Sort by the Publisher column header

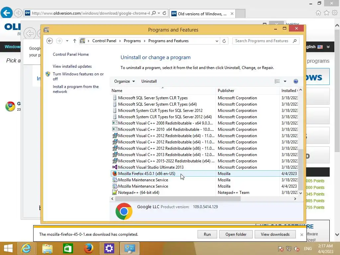[247, 90]
